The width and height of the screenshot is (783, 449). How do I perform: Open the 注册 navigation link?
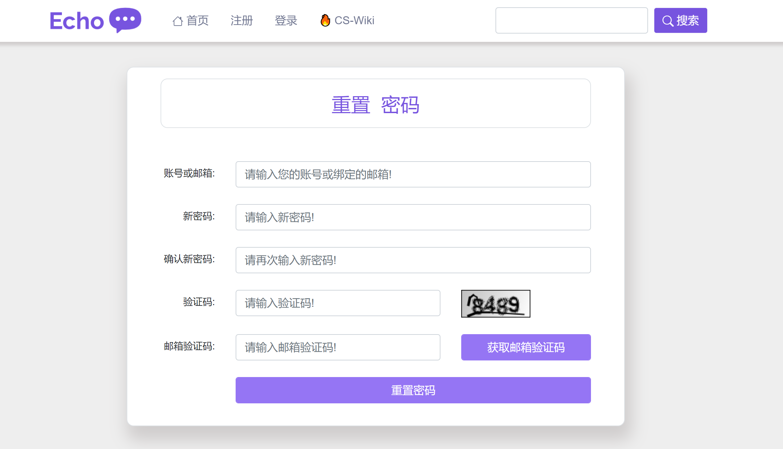242,21
